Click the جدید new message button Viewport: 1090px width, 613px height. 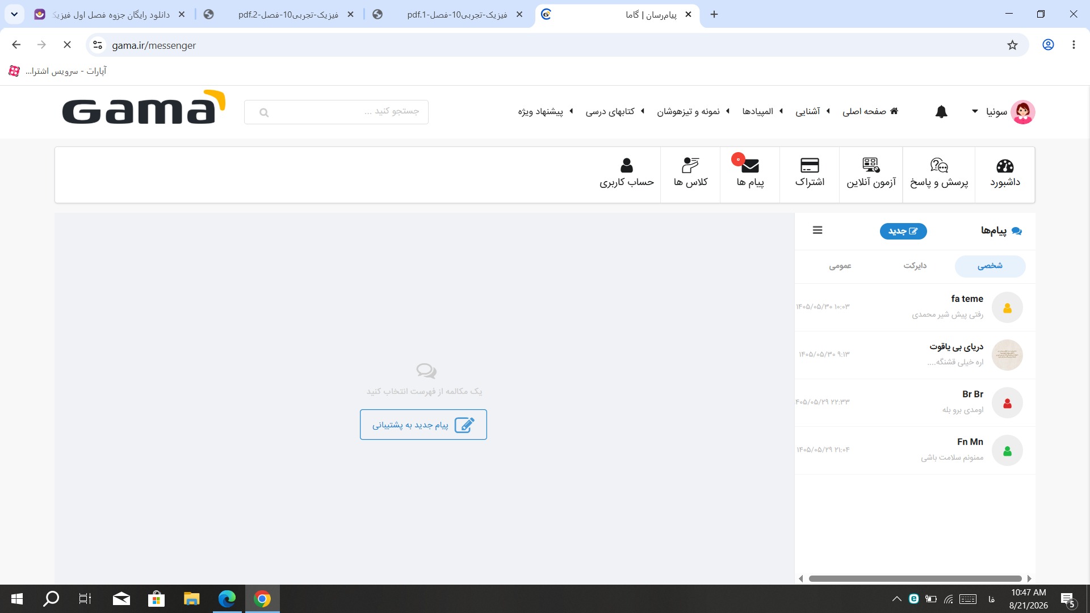pyautogui.click(x=903, y=231)
